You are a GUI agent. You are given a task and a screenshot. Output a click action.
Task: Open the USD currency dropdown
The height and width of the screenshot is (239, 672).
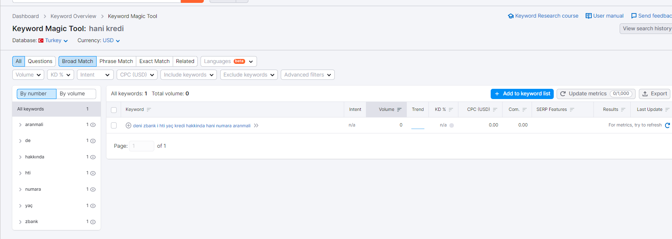click(x=111, y=41)
